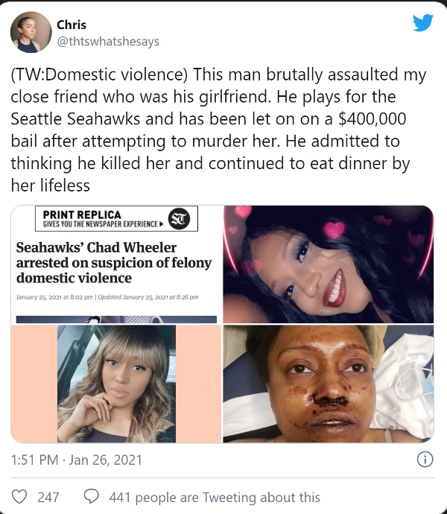Like the tweet with the heart icon

19,497
